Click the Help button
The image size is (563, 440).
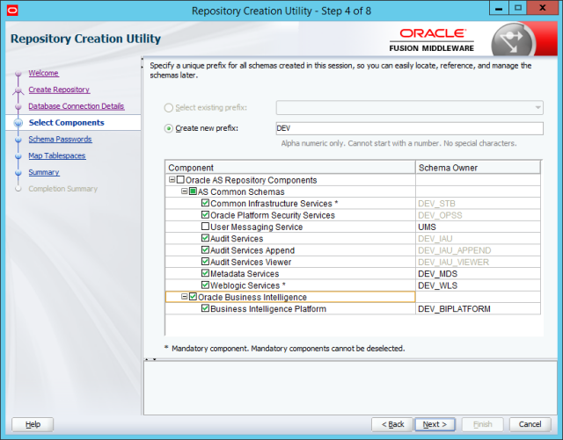point(33,424)
